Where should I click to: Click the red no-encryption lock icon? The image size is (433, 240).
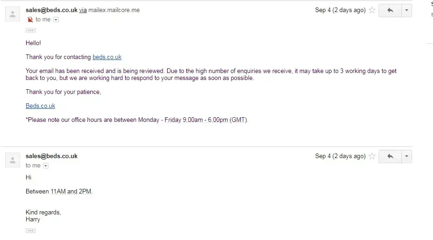click(30, 20)
